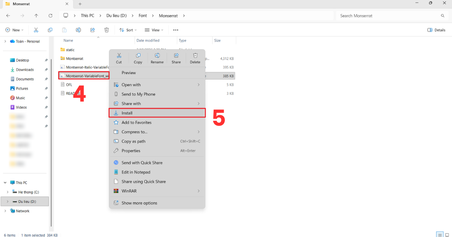452x237 pixels.
Task: Open the View dropdown
Action: pos(154,30)
